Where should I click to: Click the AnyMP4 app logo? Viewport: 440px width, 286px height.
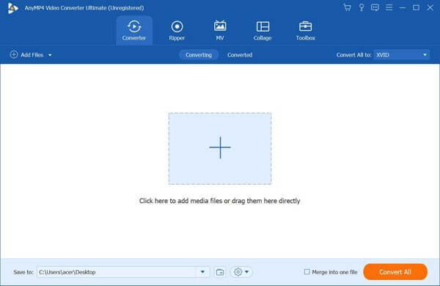(12, 8)
